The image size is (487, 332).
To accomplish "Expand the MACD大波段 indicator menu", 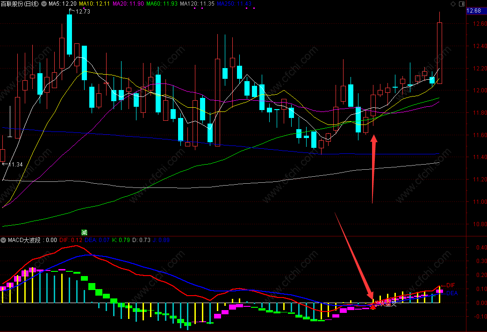I will click(x=3, y=240).
